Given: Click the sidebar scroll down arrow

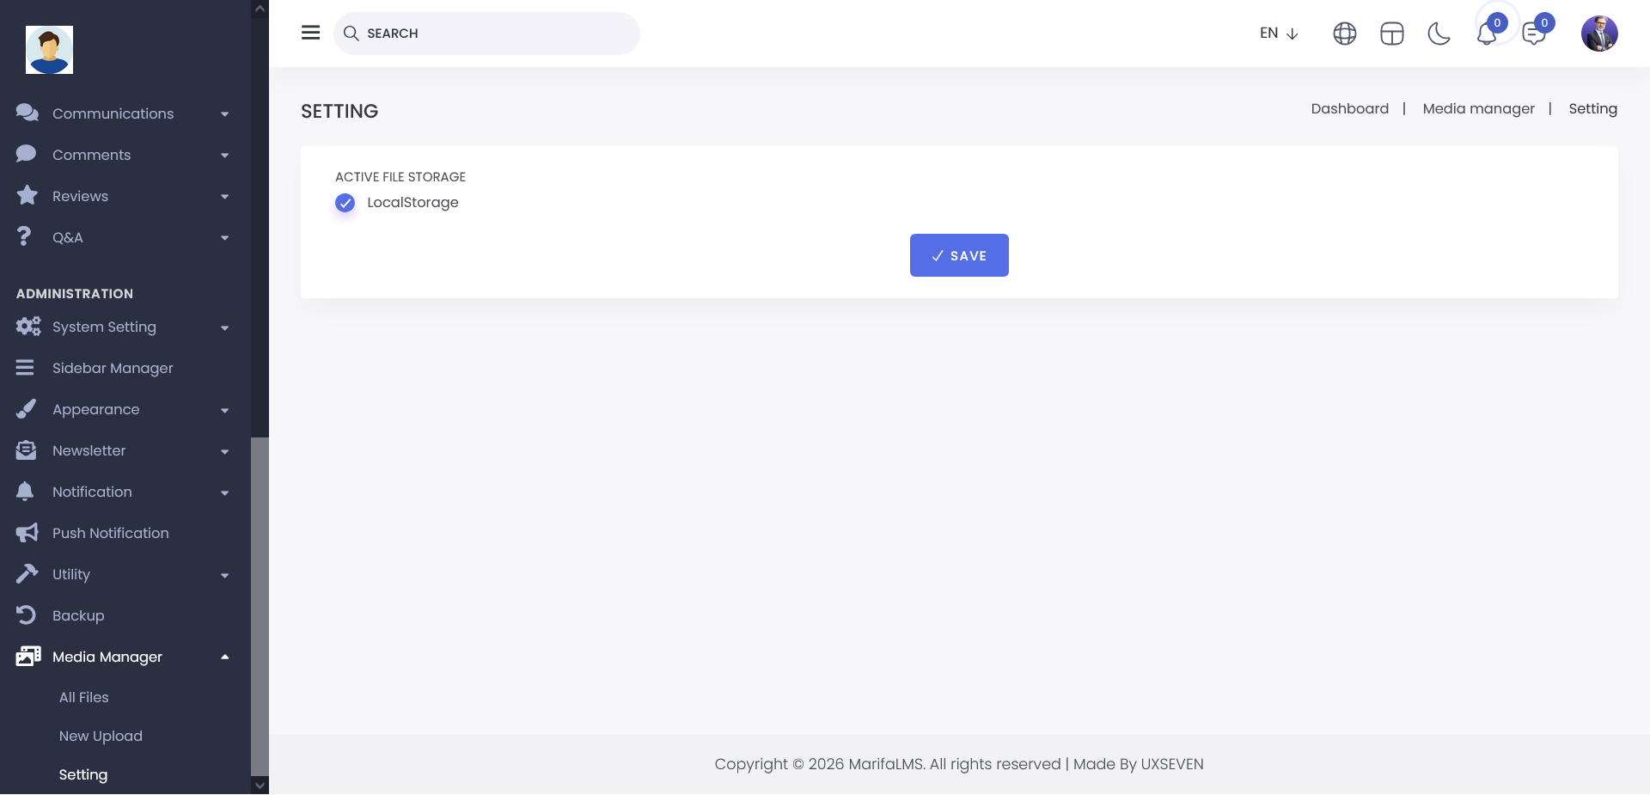Looking at the screenshot, I should click(x=260, y=786).
